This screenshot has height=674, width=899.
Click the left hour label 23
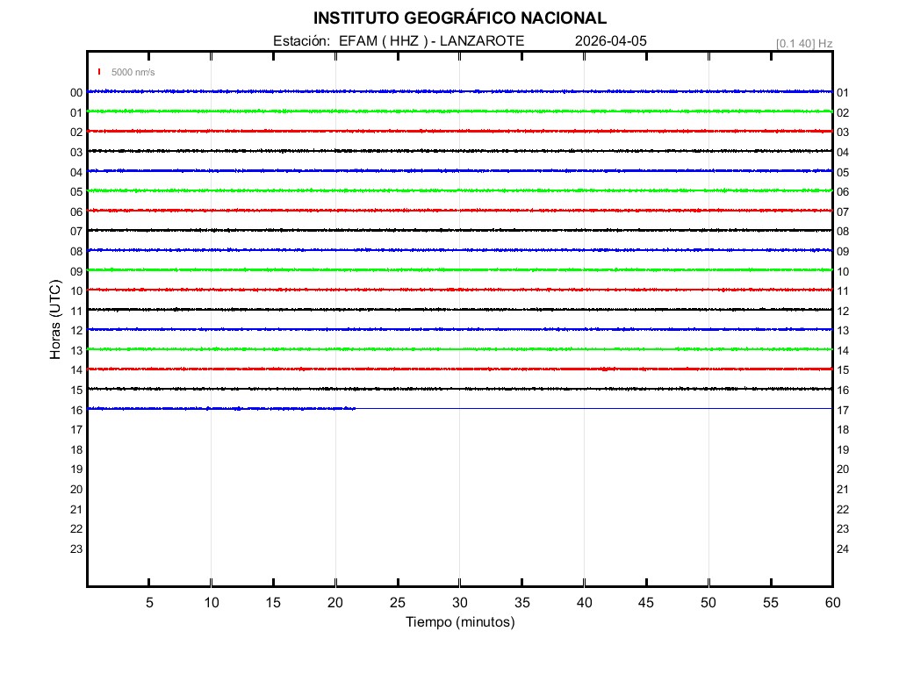pyautogui.click(x=76, y=549)
